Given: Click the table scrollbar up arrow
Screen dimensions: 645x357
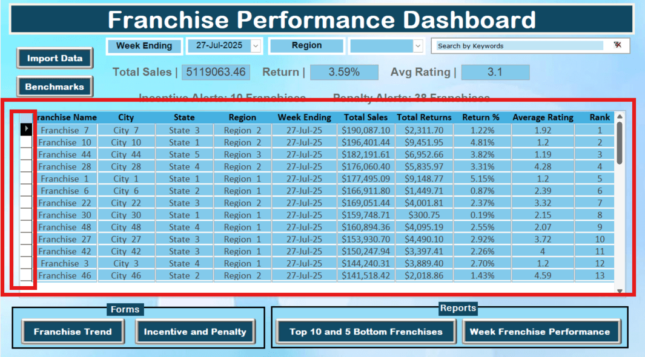Looking at the screenshot, I should (x=621, y=115).
